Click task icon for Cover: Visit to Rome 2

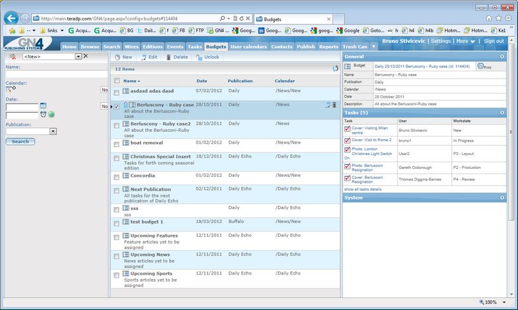pos(348,141)
